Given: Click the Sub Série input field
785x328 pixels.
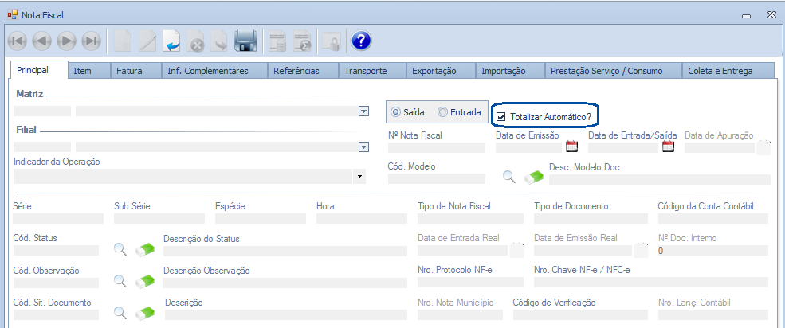Looking at the screenshot, I should point(159,218).
